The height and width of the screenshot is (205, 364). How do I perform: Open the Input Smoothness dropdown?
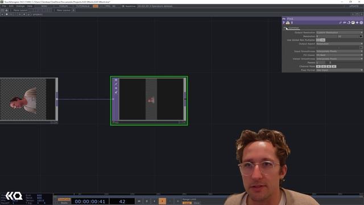(339, 51)
